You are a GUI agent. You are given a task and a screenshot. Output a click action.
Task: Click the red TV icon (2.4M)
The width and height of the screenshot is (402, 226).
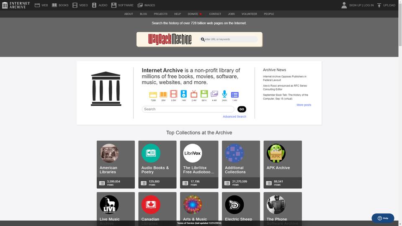click(194, 94)
